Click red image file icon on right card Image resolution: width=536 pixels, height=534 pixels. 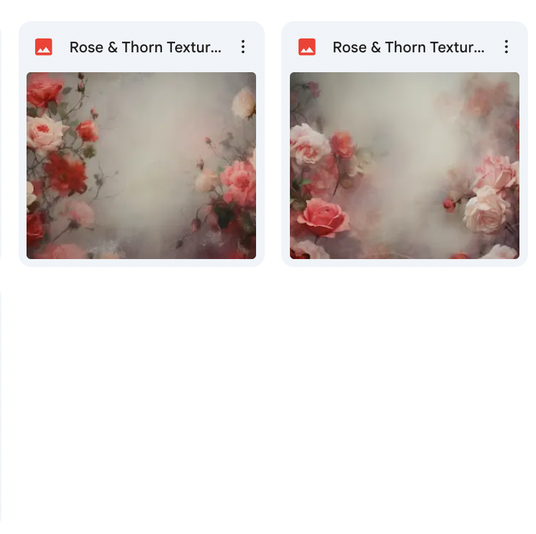[x=307, y=47]
